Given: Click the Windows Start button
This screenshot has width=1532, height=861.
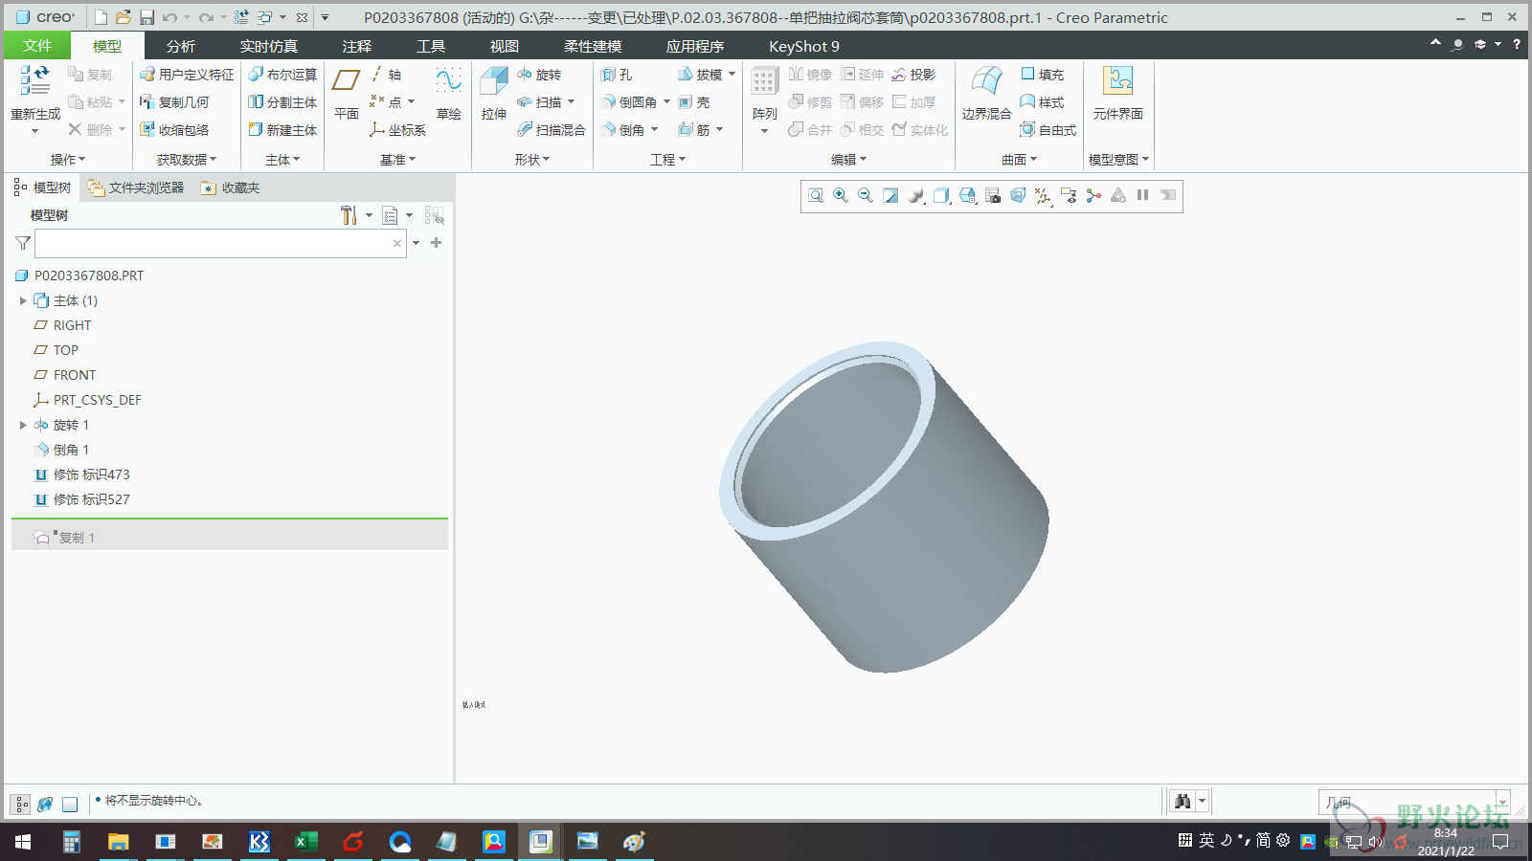Looking at the screenshot, I should click(23, 842).
